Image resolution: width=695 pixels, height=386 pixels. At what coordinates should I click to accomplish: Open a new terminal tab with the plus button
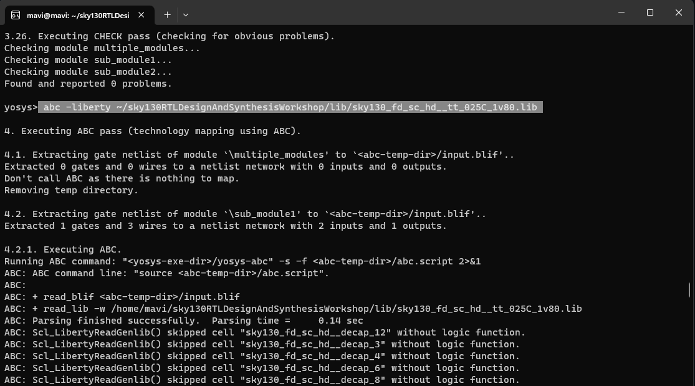pyautogui.click(x=167, y=14)
